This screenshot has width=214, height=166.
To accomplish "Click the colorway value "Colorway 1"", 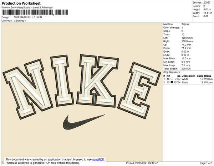I will click(20, 21).
